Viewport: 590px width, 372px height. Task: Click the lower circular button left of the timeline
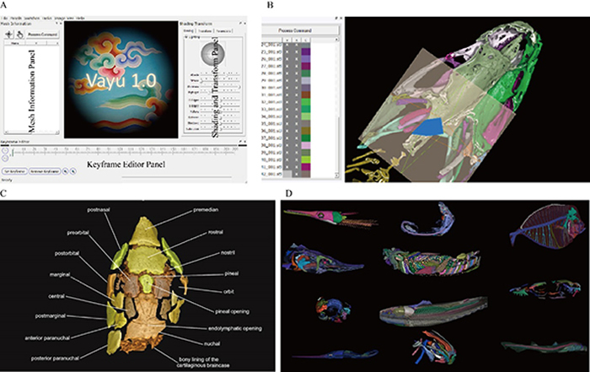4,158
